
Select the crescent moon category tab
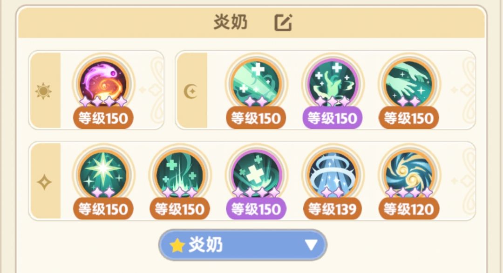tap(190, 91)
